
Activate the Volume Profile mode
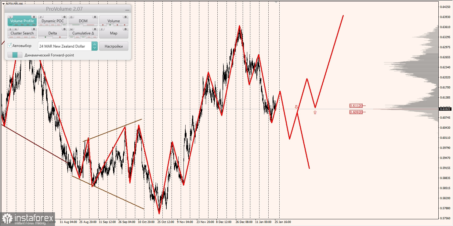point(22,21)
